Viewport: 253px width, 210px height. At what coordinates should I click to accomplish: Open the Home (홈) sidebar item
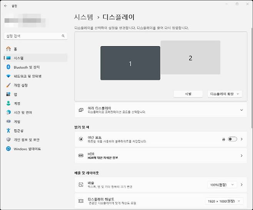35,49
